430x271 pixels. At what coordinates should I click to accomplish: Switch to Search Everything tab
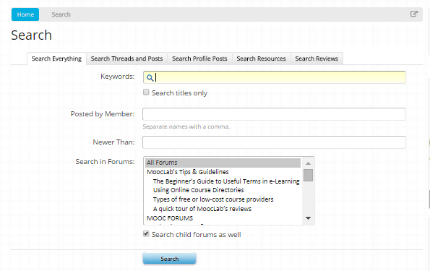[x=56, y=59]
